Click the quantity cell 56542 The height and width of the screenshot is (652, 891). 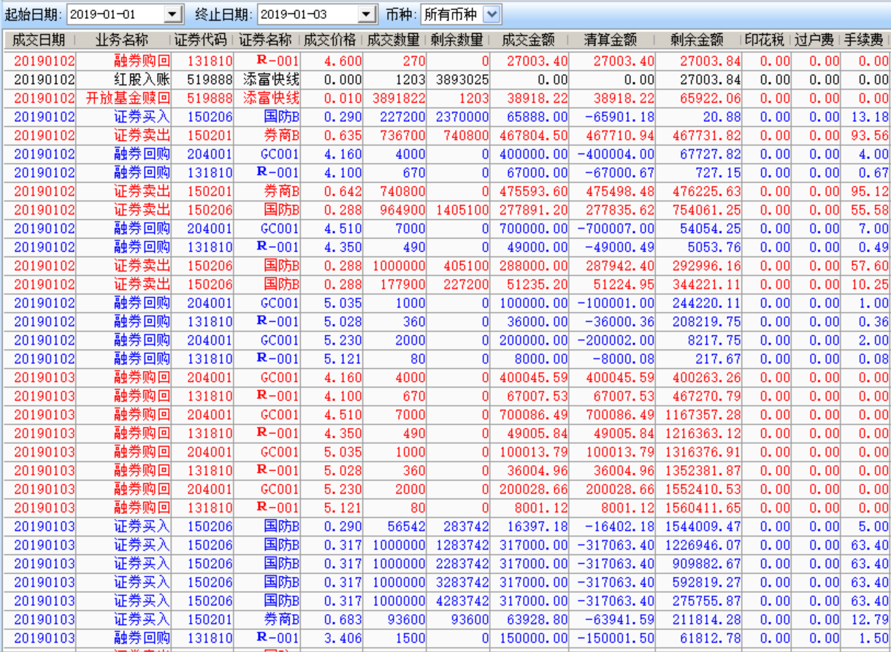(394, 526)
